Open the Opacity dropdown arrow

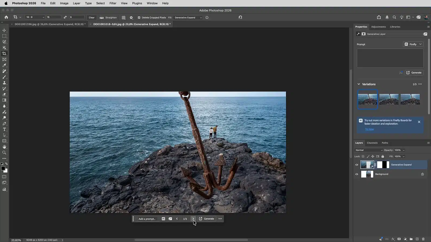click(x=404, y=150)
